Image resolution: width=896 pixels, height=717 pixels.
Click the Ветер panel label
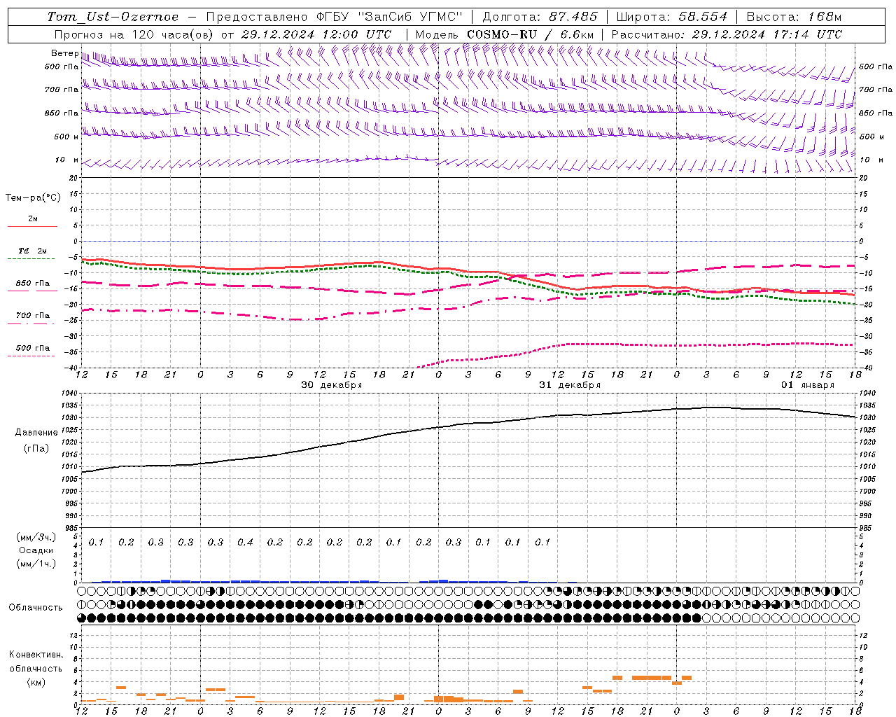(64, 53)
